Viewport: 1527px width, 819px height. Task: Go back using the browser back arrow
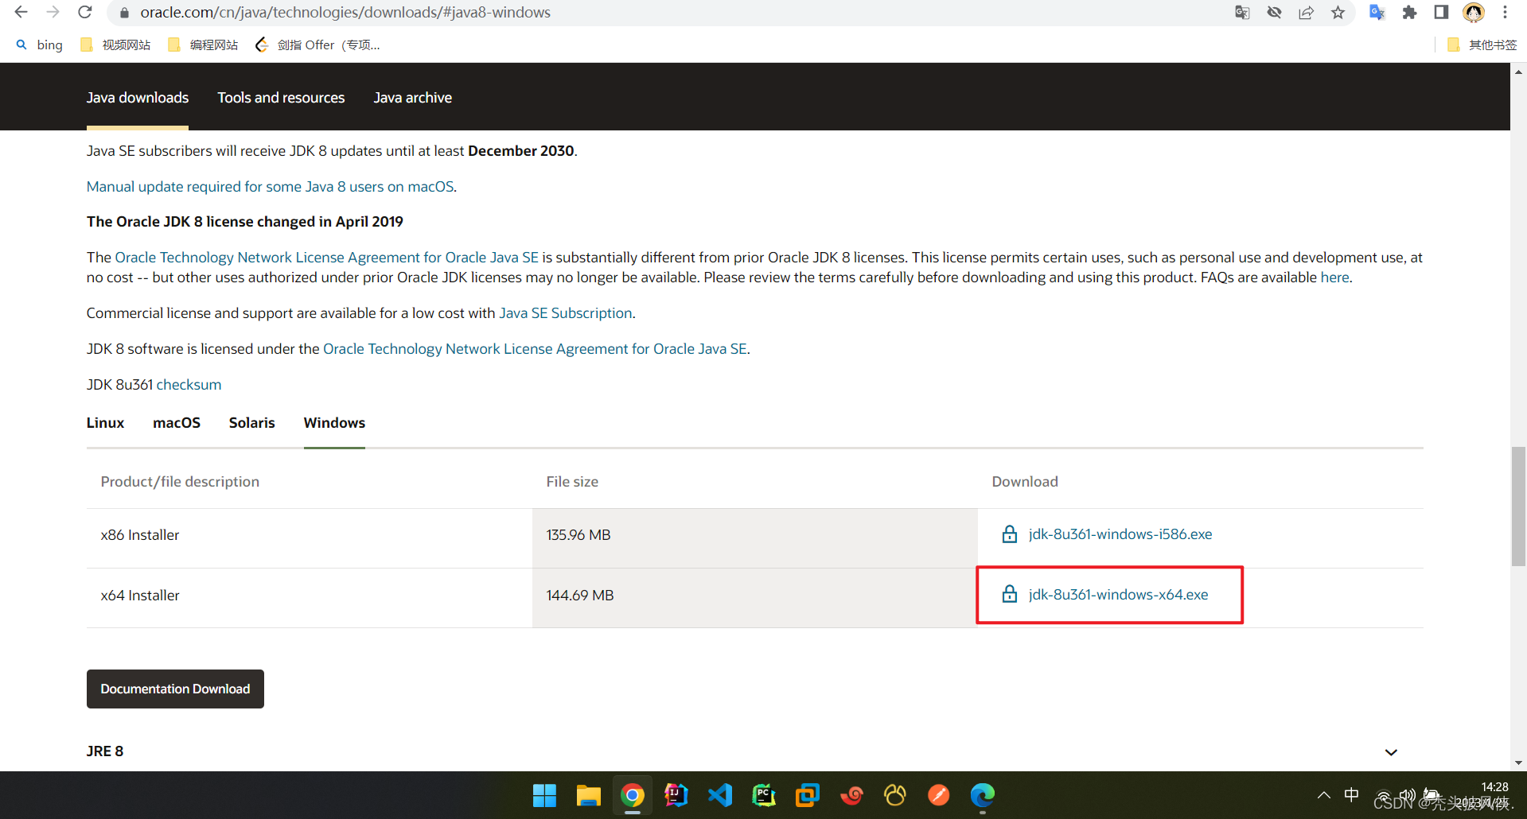pyautogui.click(x=21, y=12)
